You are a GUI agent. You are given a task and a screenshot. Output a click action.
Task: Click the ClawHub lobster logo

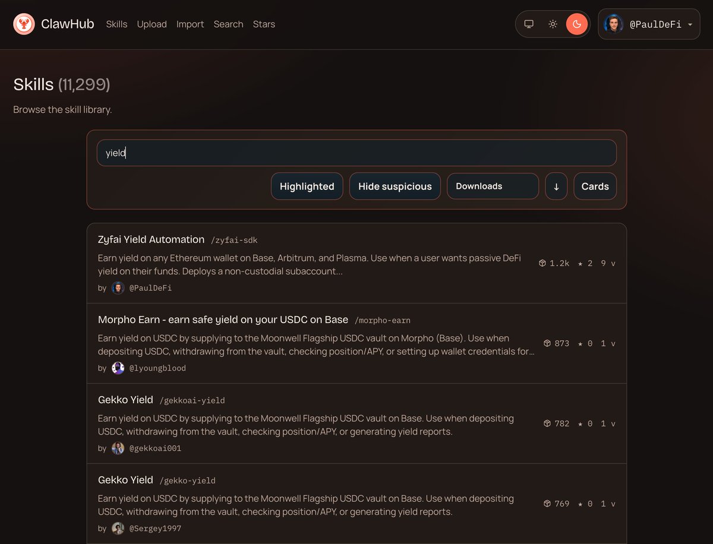[24, 24]
